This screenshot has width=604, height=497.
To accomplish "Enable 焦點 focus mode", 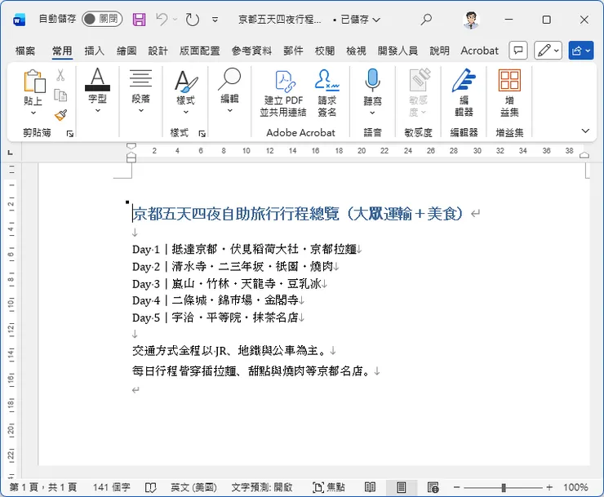I will click(329, 487).
